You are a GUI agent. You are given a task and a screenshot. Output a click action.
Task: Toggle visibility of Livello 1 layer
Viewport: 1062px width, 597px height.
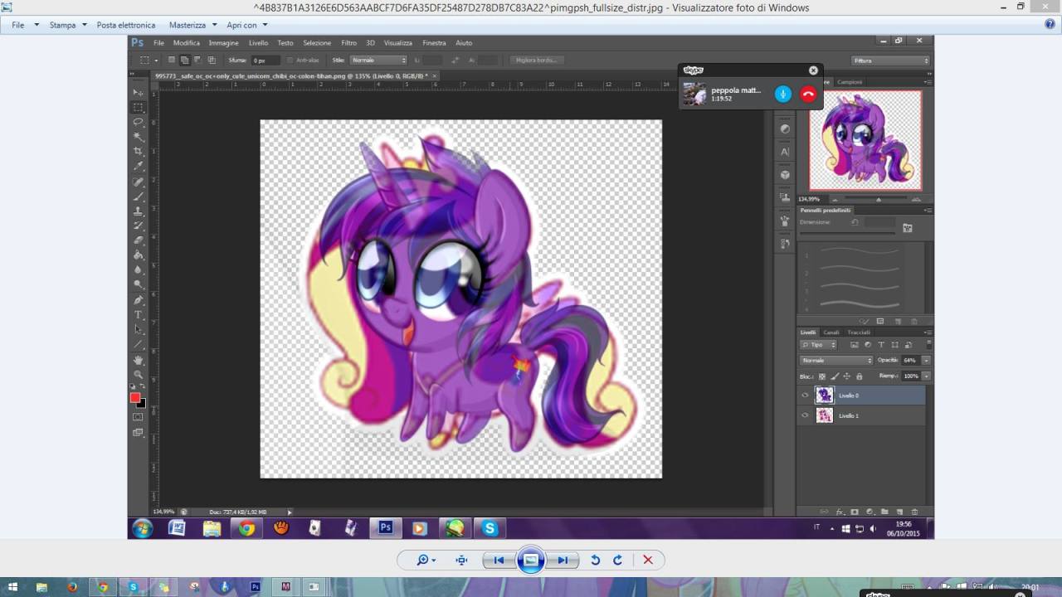pos(805,415)
